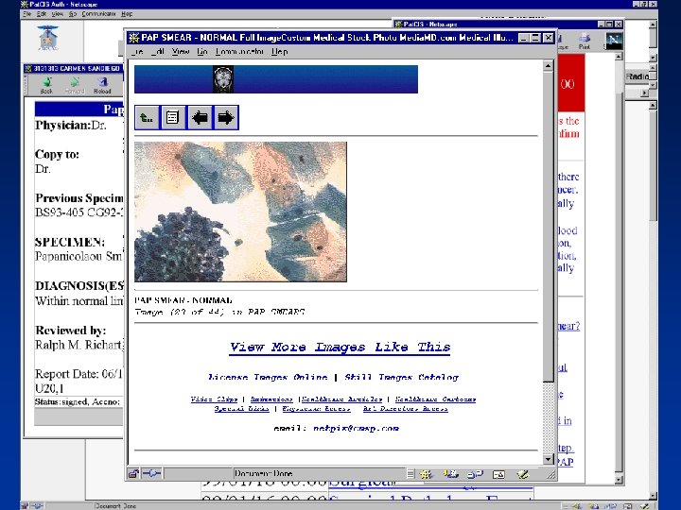Go to previous image with left arrow
Viewport: 681px width, 510px height.
(x=200, y=117)
